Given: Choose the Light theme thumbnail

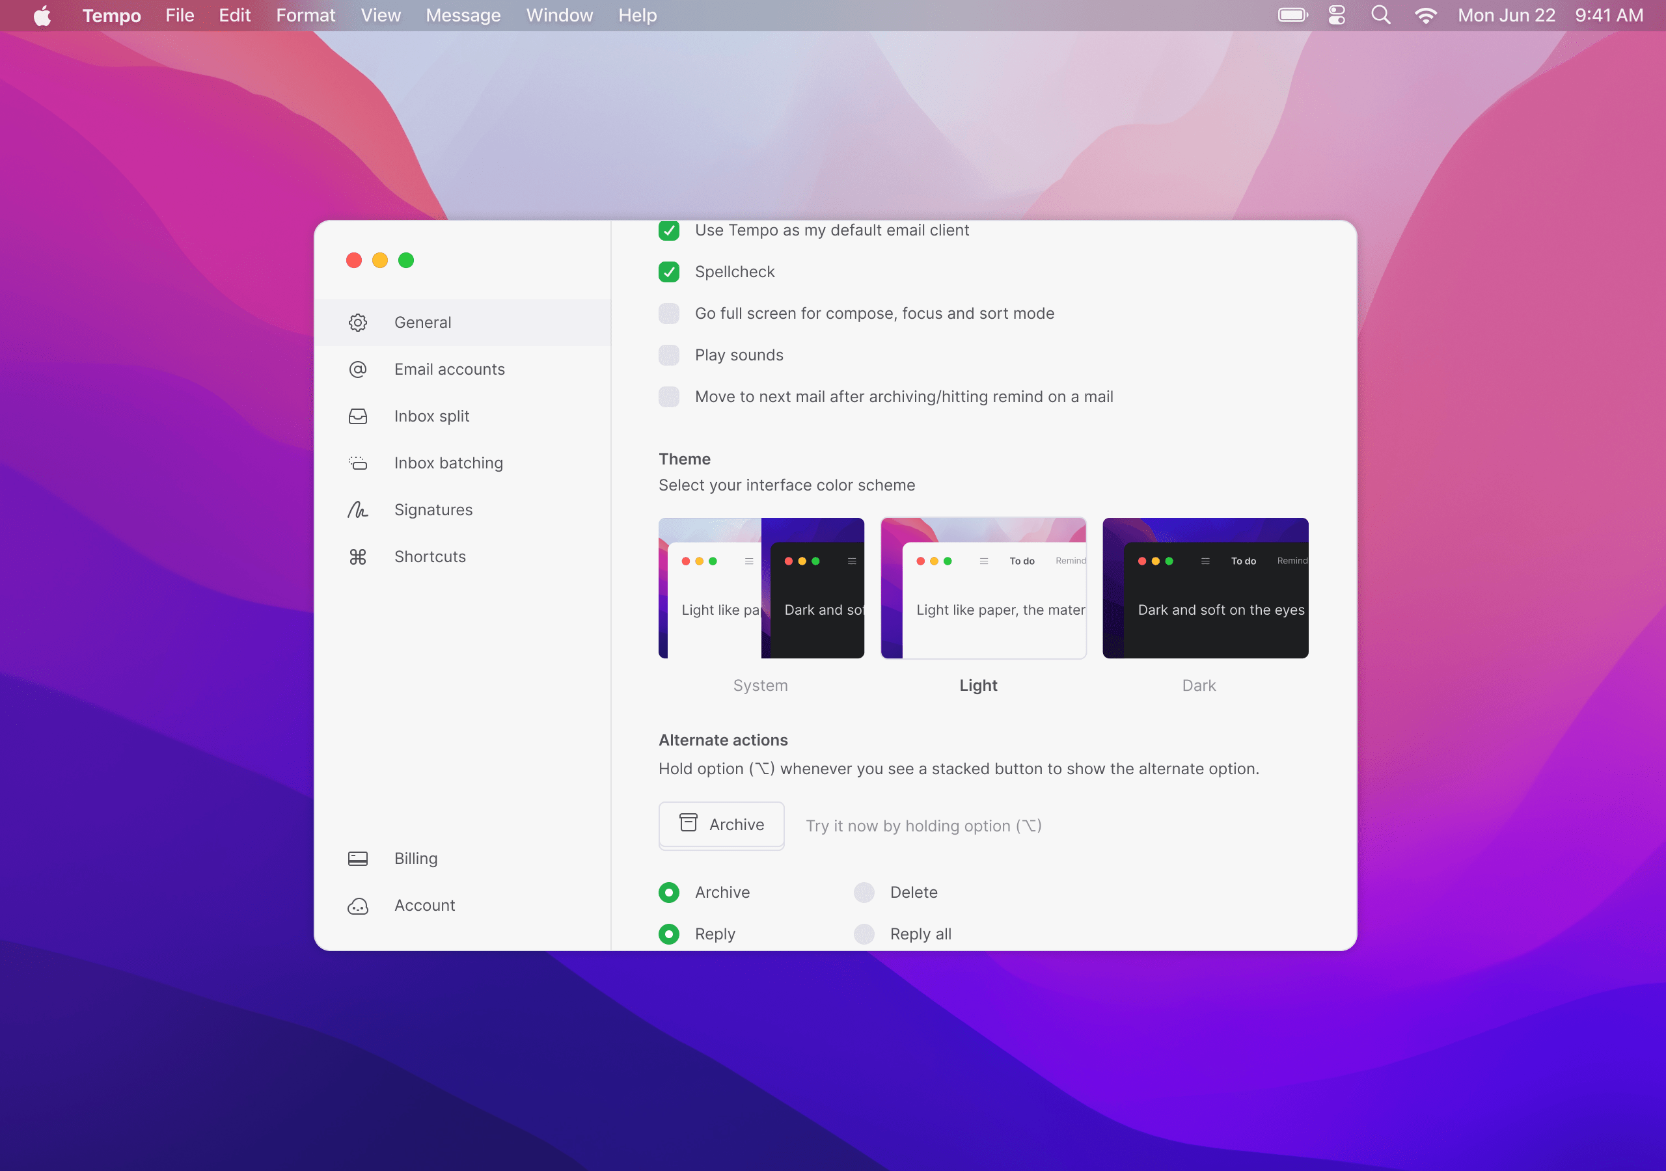Looking at the screenshot, I should pos(983,587).
